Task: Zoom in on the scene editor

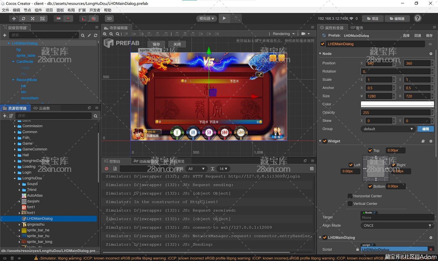Action: tap(105, 34)
